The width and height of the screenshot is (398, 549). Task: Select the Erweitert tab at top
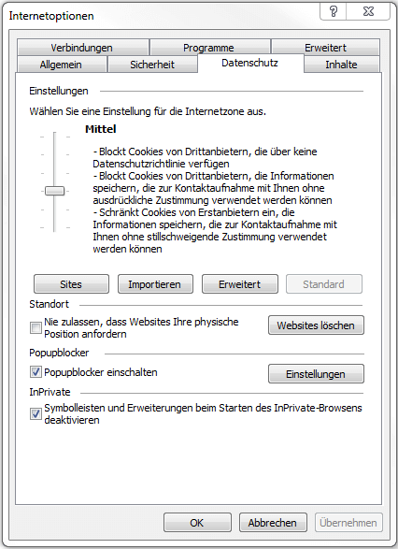point(326,48)
